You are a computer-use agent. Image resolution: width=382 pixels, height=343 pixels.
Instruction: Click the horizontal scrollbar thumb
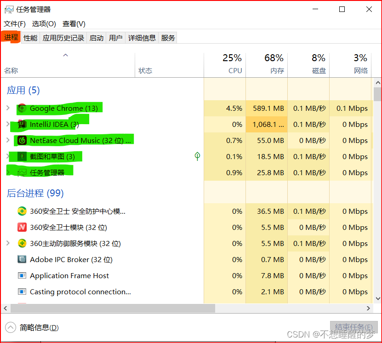(113, 308)
